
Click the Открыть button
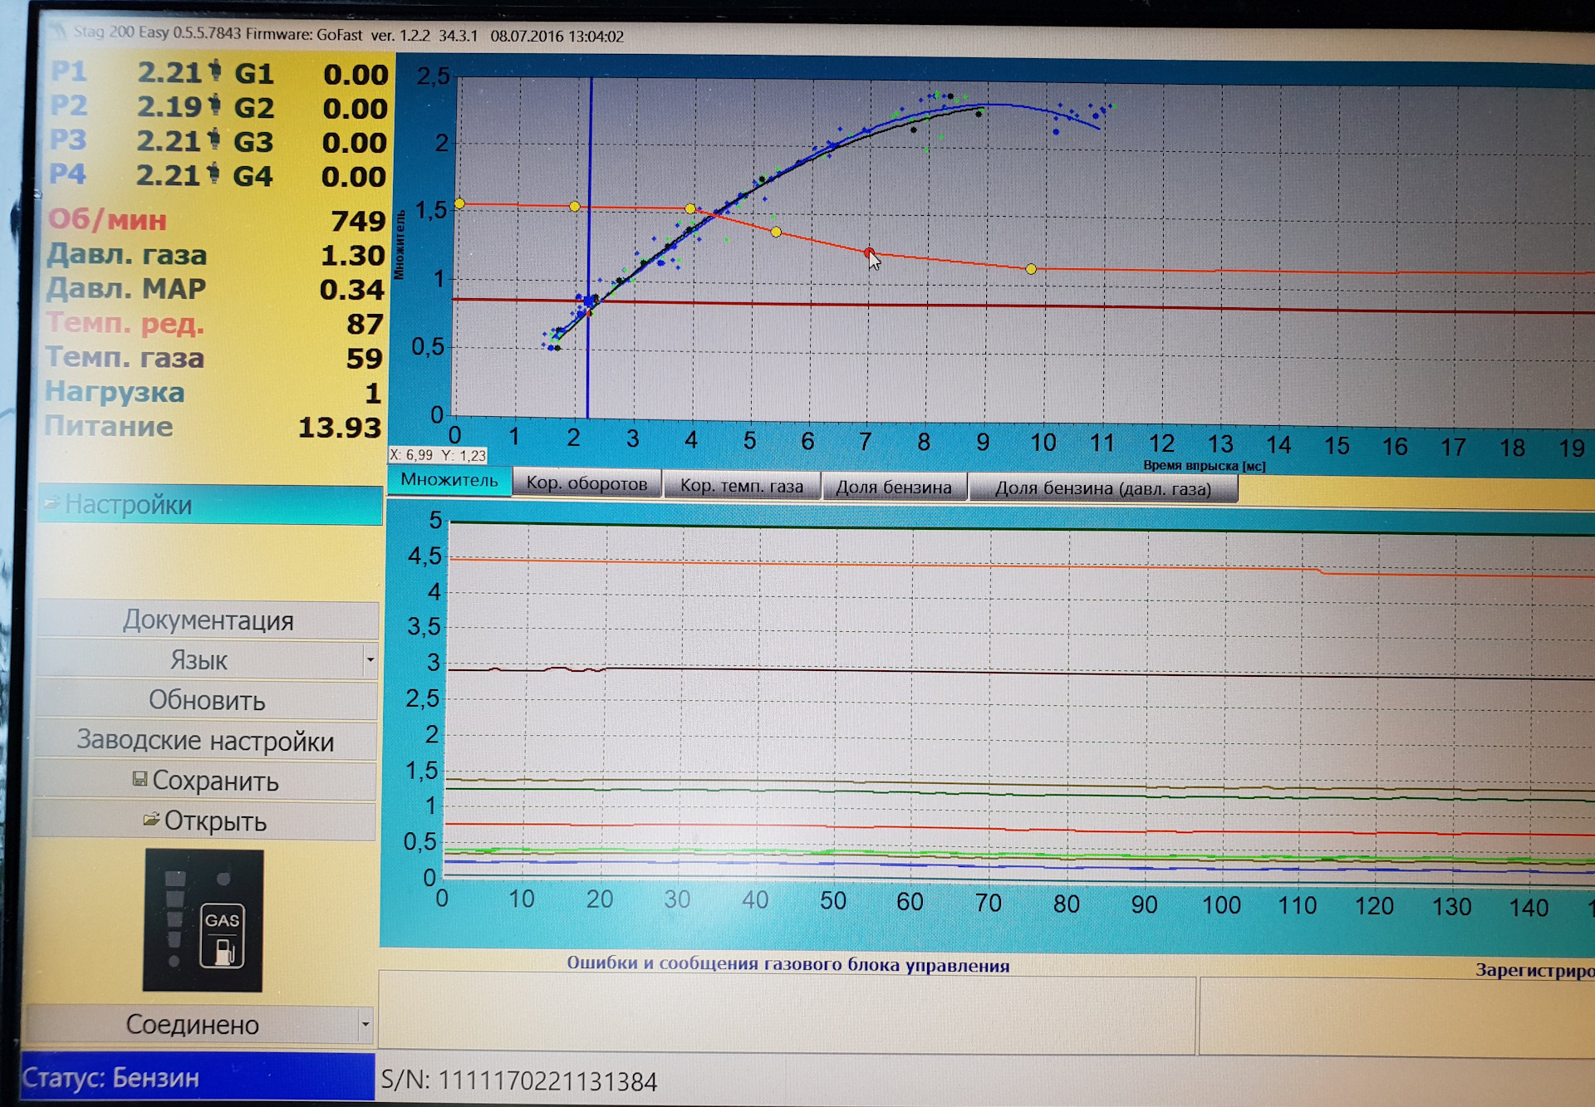(x=204, y=820)
